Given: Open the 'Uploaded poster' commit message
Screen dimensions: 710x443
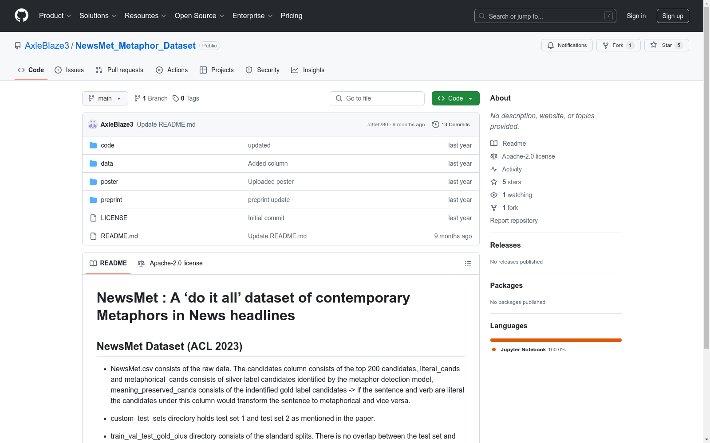Looking at the screenshot, I should point(271,182).
